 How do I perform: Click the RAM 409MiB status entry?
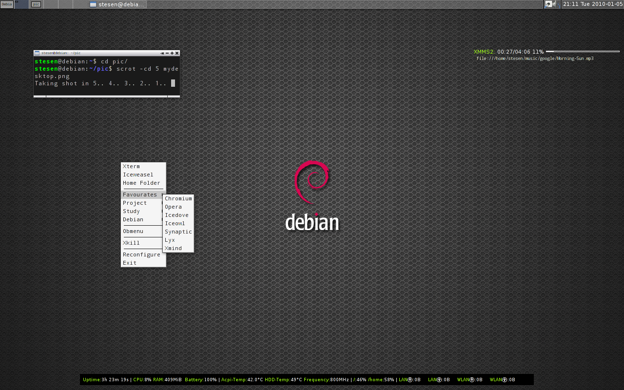coord(167,380)
